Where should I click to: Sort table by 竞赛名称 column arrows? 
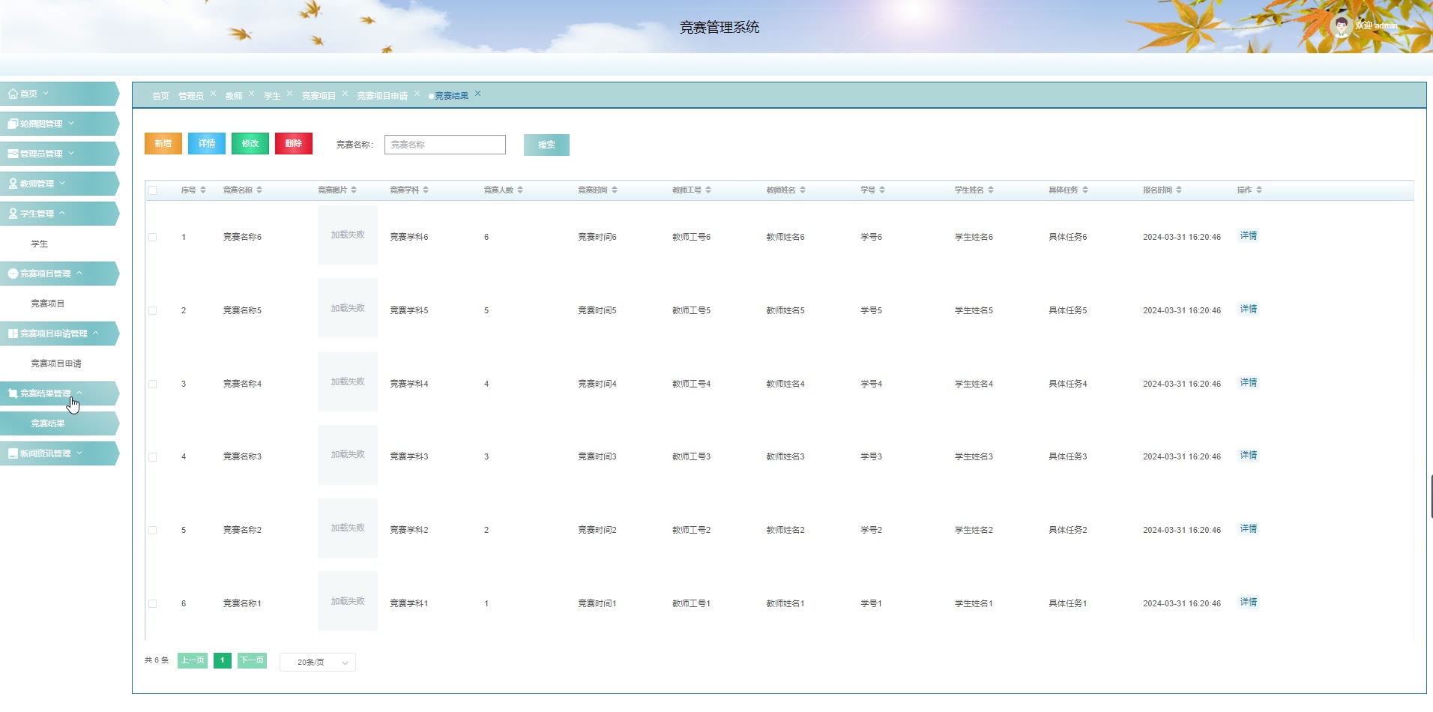[x=259, y=190]
